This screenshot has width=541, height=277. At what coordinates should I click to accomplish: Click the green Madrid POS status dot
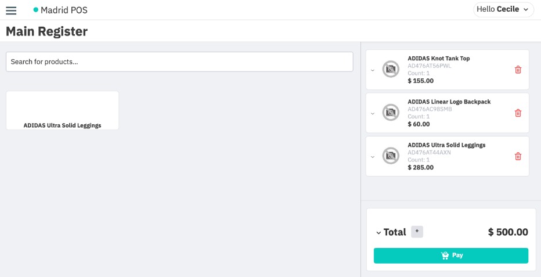pyautogui.click(x=35, y=10)
